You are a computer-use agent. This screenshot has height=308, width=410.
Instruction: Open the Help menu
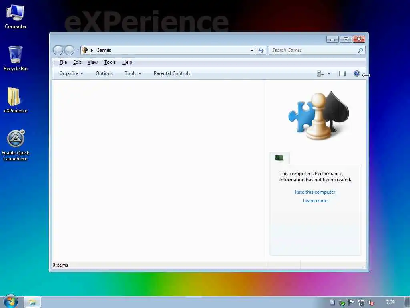click(127, 62)
